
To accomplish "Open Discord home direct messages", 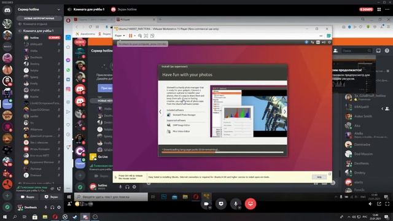I will [x=7, y=10].
